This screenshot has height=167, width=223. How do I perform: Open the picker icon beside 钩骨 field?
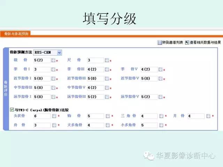coord(108,116)
